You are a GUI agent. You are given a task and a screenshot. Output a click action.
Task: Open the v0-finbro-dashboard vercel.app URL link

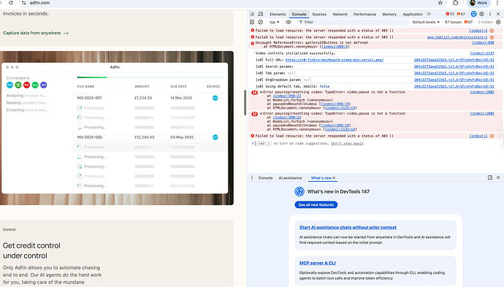(x=335, y=60)
